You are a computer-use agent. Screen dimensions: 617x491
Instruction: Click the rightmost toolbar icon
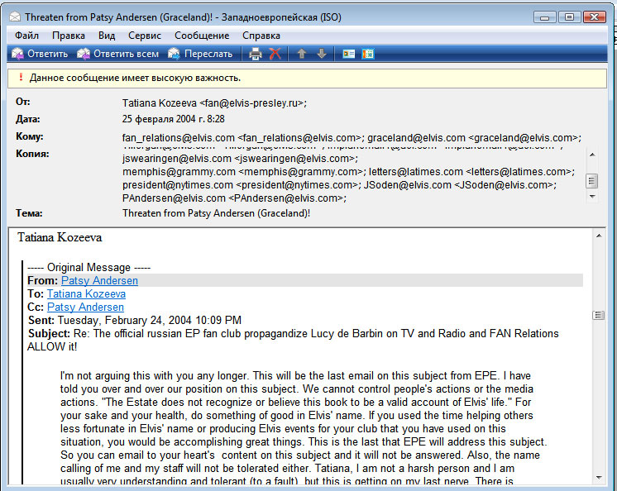click(x=368, y=54)
